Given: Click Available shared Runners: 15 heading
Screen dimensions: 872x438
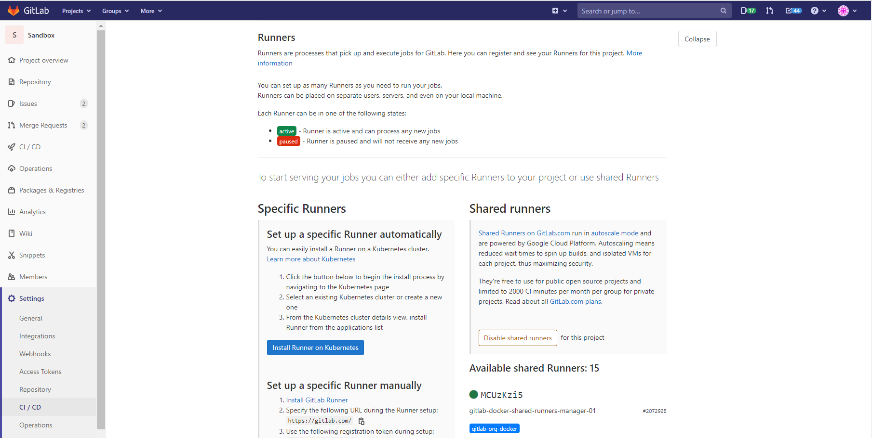Looking at the screenshot, I should pyautogui.click(x=534, y=368).
